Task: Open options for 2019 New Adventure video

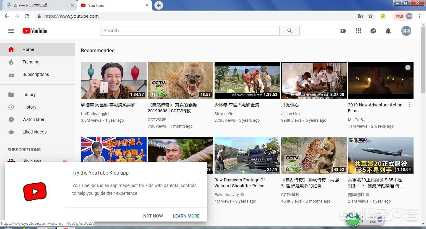Action: (x=410, y=105)
